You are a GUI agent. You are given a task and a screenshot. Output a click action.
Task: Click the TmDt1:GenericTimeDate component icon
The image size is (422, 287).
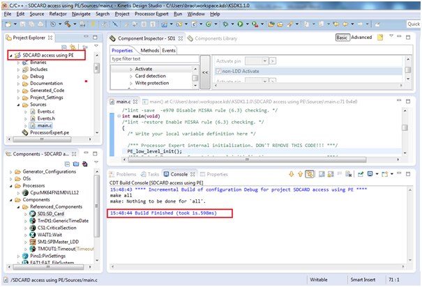click(32, 222)
